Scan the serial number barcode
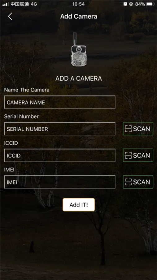157x280 pixels. [138, 129]
